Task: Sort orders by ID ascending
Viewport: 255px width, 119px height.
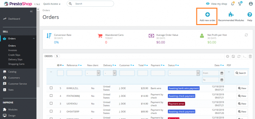Action: click(x=63, y=65)
